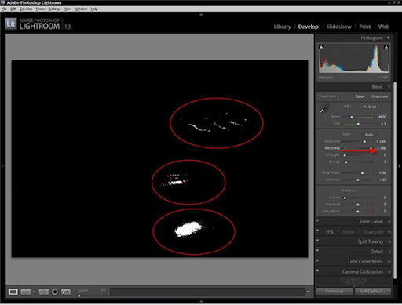The height and width of the screenshot is (305, 402).
Task: Expand the HSL panel
Action: [389, 232]
